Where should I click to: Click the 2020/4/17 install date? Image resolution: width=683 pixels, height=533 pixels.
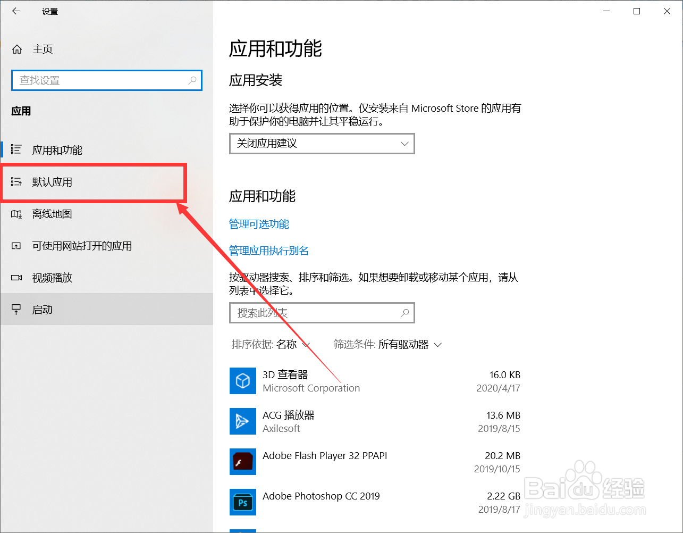point(499,388)
